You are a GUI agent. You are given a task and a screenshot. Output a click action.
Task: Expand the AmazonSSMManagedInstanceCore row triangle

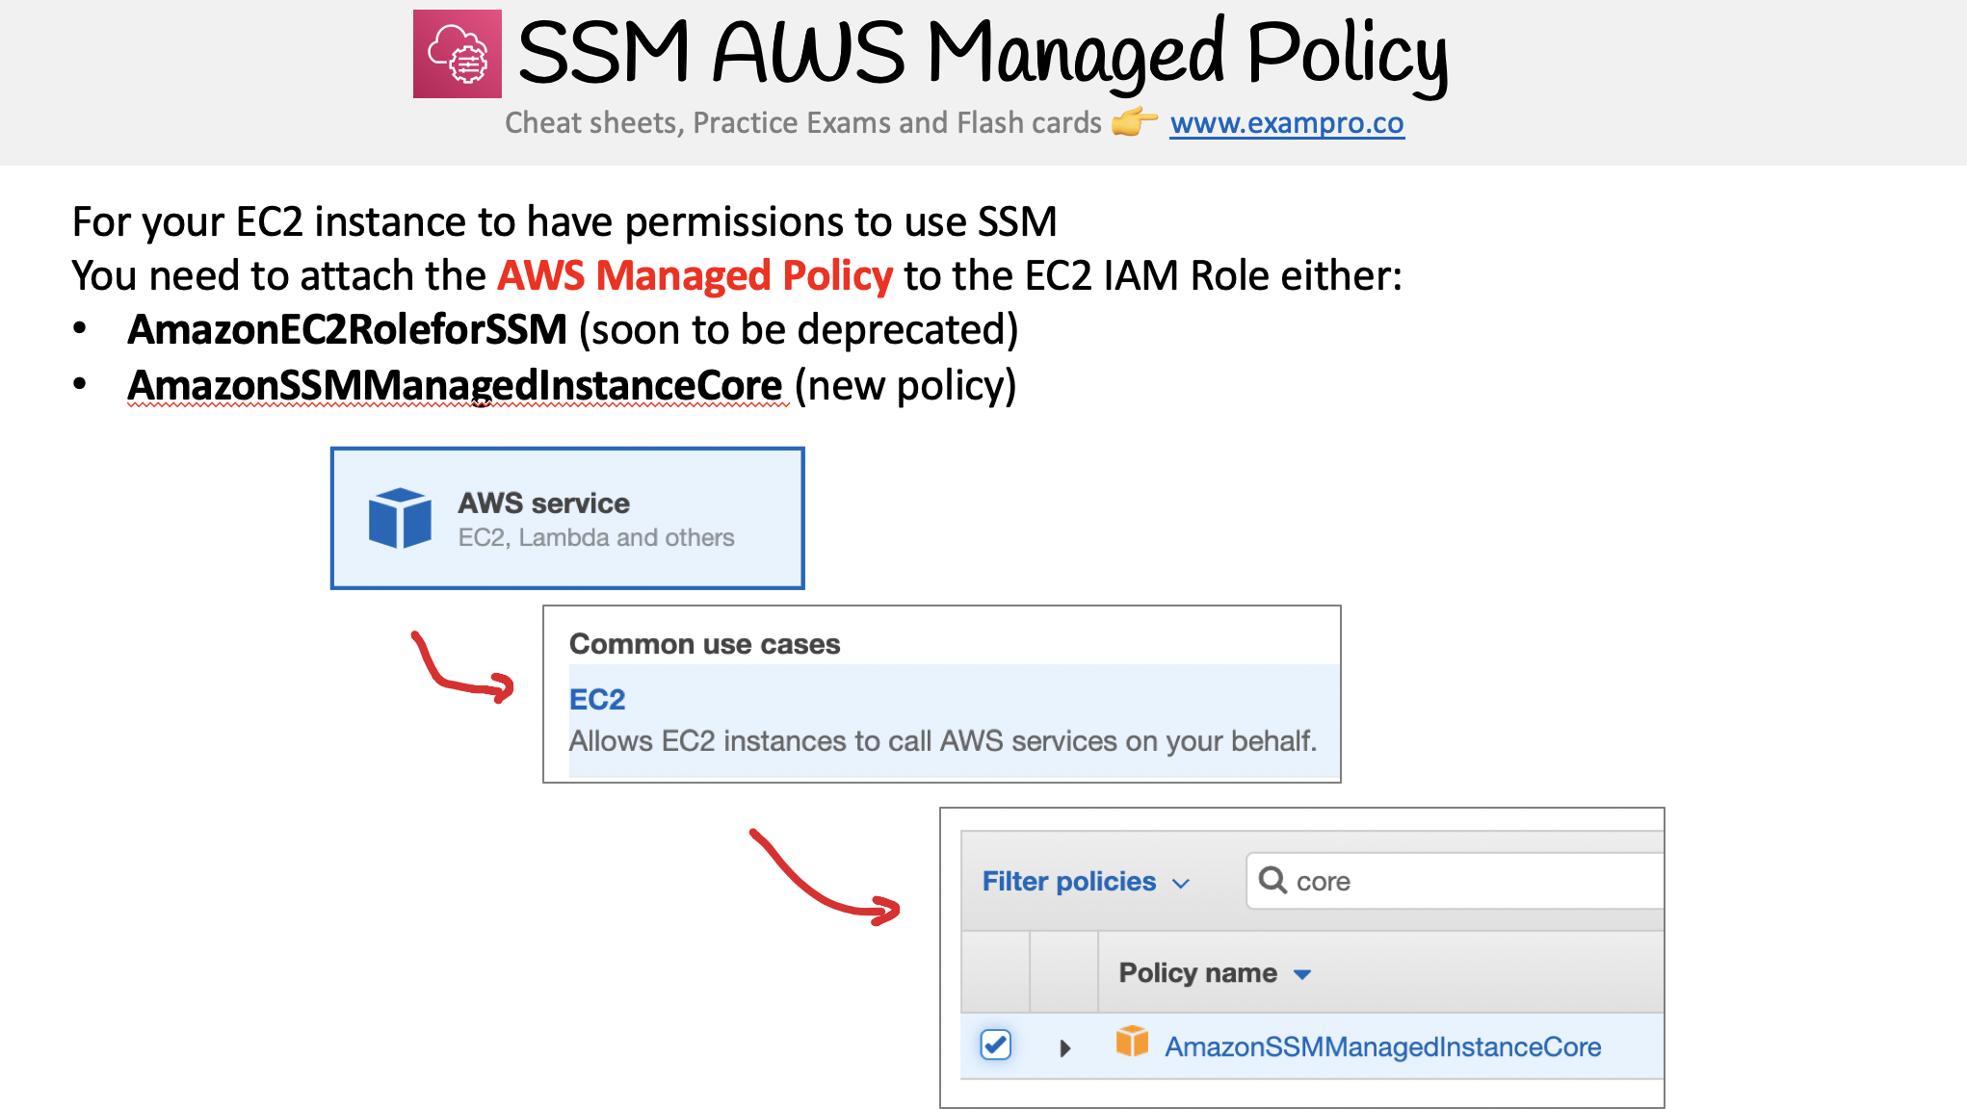[1064, 1047]
